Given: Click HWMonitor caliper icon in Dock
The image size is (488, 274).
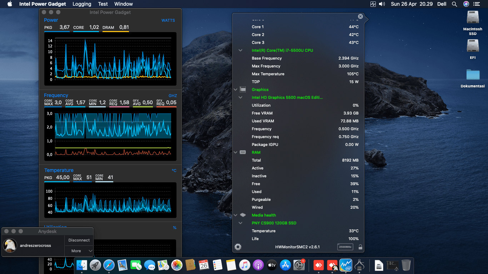Looking at the screenshot, I should tap(359, 265).
